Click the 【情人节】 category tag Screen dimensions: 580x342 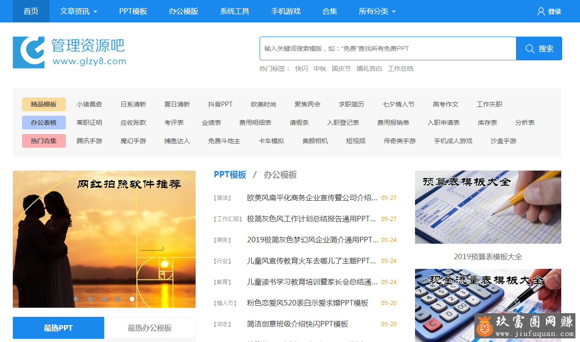pyautogui.click(x=225, y=303)
